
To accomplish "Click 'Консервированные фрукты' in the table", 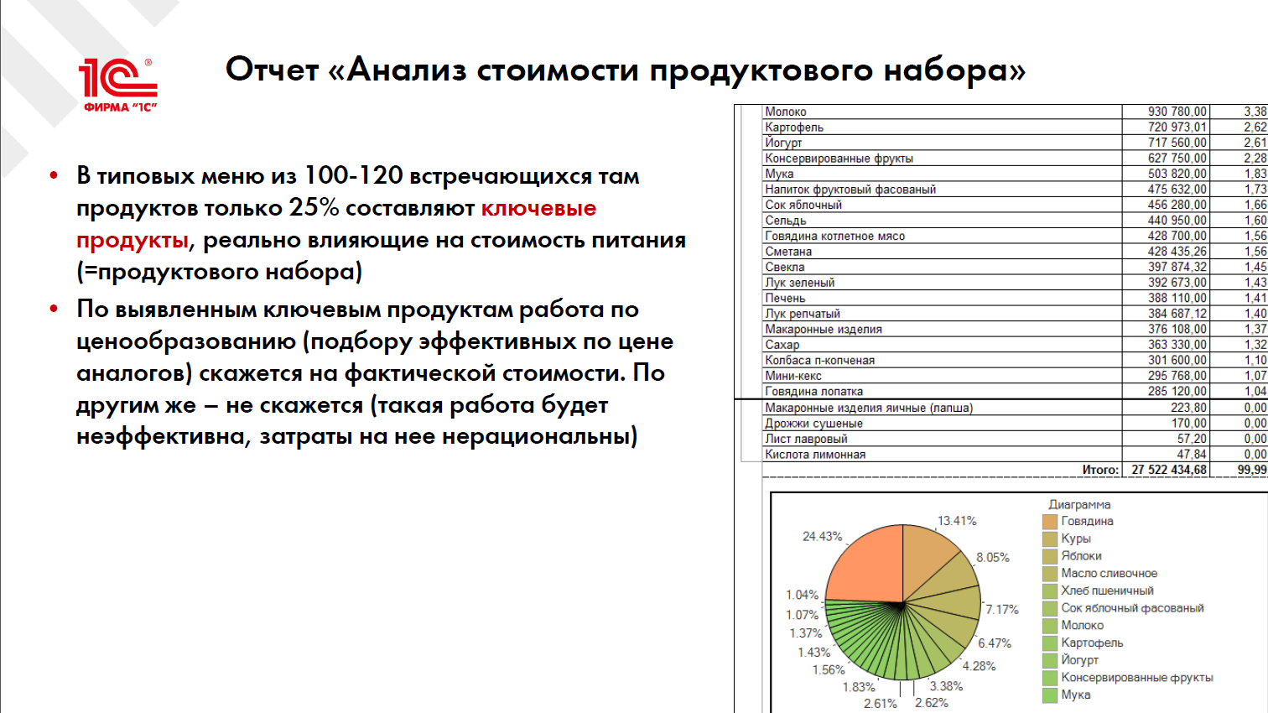I will pos(839,159).
